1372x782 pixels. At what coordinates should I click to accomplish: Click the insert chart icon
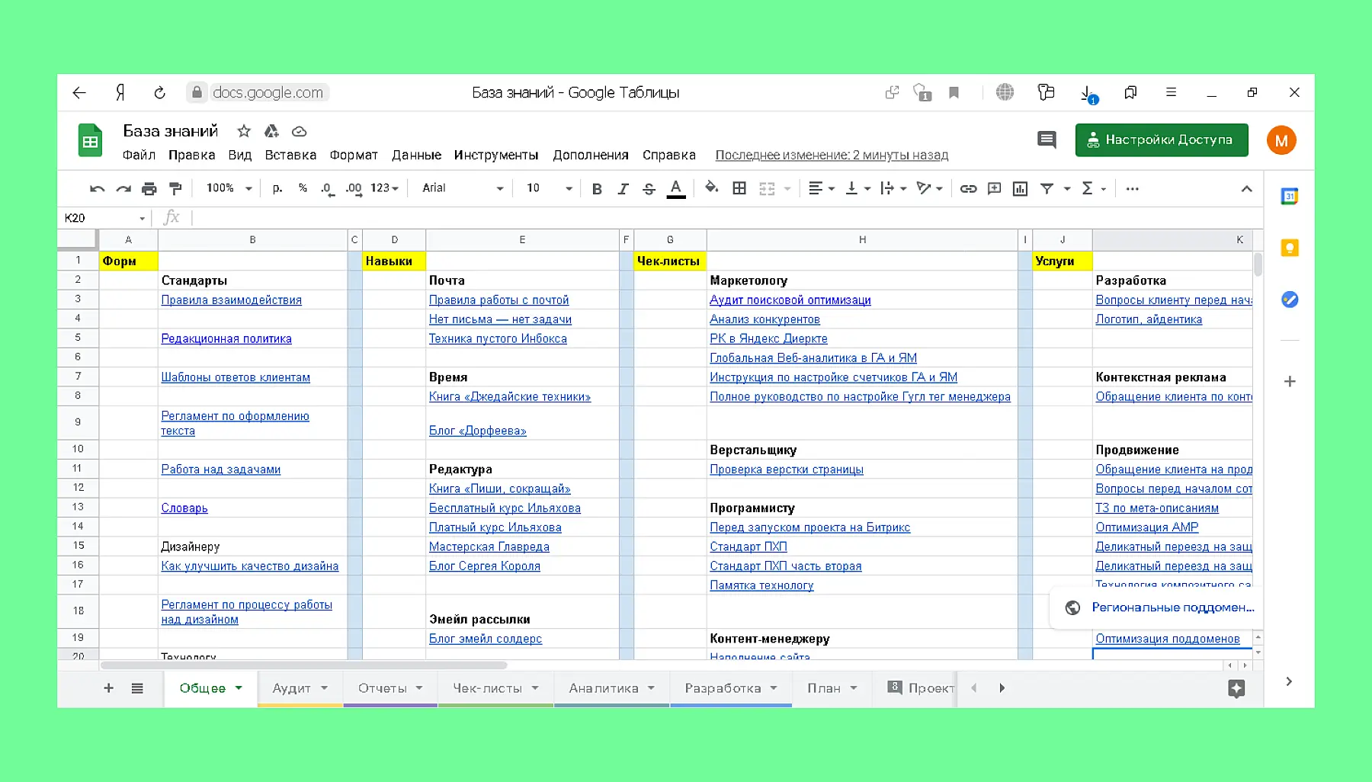coord(1020,188)
